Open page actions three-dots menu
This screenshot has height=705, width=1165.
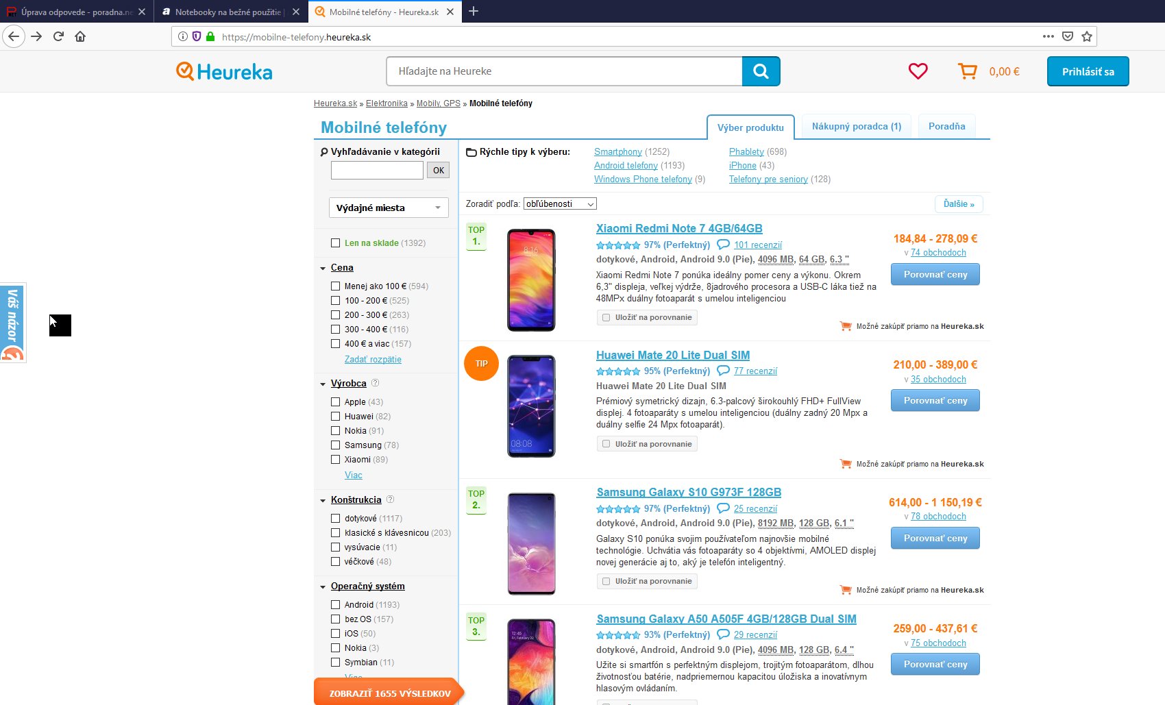pyautogui.click(x=1048, y=36)
